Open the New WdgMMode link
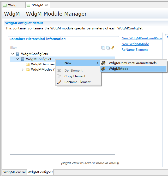Screen dimensions: 168x176 [135, 44]
